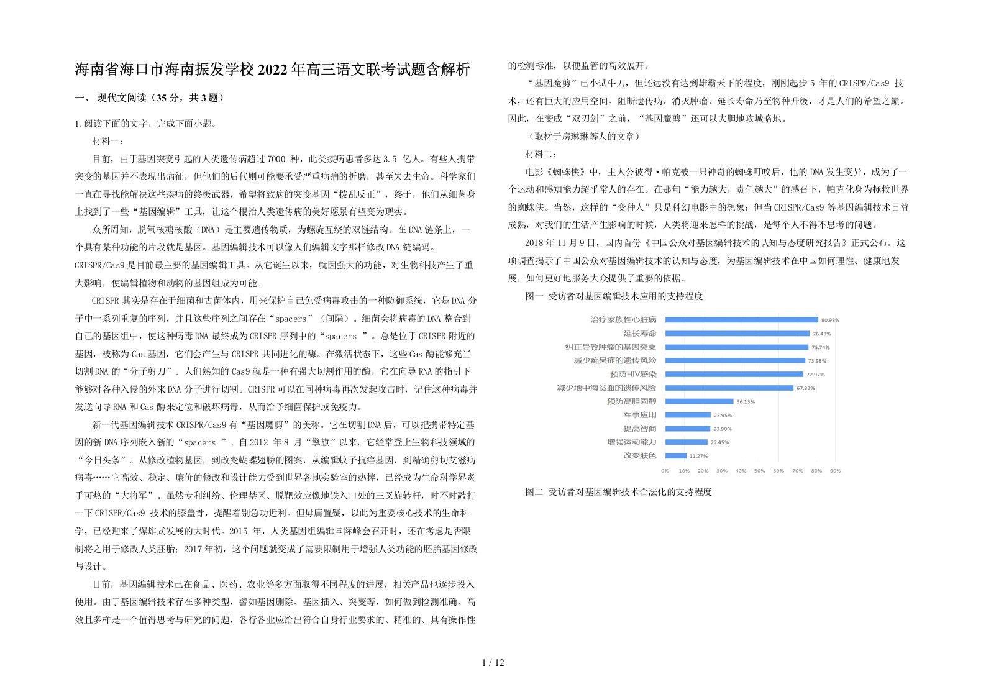The image size is (986, 697).
Task: Click the chart label 治疗家族性心脏病
Action: (623, 320)
